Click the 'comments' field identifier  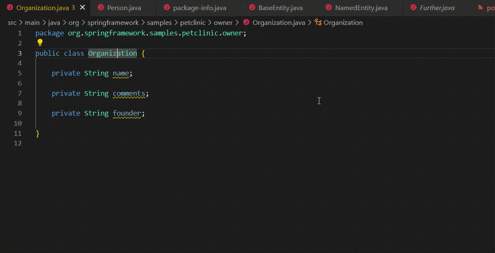129,94
